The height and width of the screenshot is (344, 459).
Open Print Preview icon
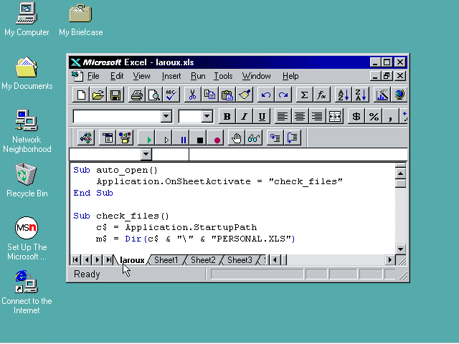(154, 95)
